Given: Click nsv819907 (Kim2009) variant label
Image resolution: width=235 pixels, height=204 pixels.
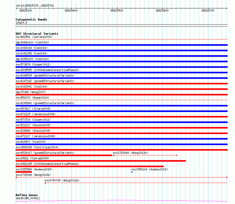Looking at the screenshot, I should point(31,142).
